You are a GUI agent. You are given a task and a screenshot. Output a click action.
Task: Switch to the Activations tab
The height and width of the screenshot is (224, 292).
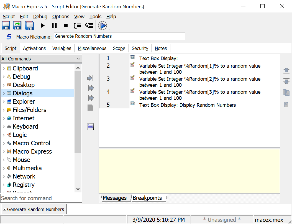point(34,48)
